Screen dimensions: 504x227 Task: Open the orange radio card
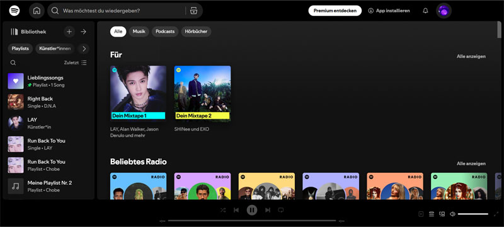point(395,186)
